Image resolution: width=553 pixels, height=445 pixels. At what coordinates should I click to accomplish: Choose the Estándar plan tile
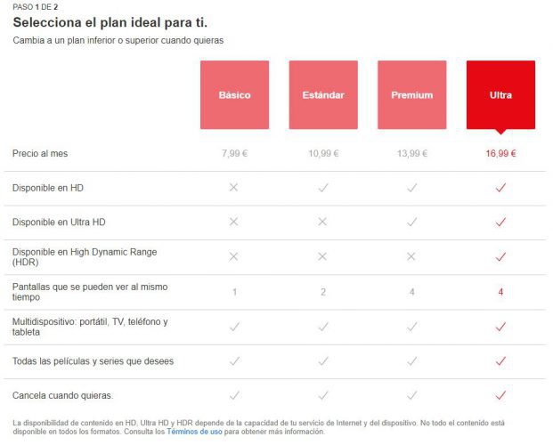[322, 94]
